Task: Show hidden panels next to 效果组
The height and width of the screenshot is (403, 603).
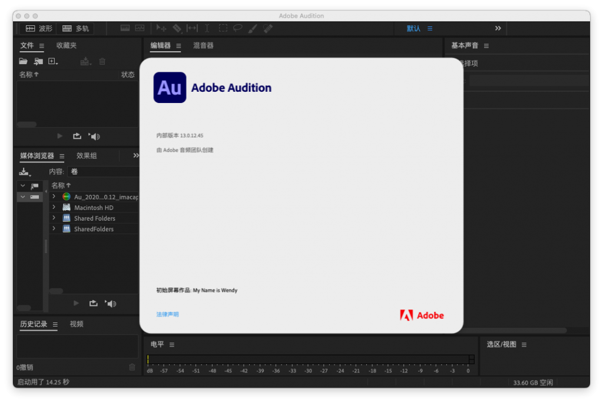Action: pyautogui.click(x=136, y=155)
